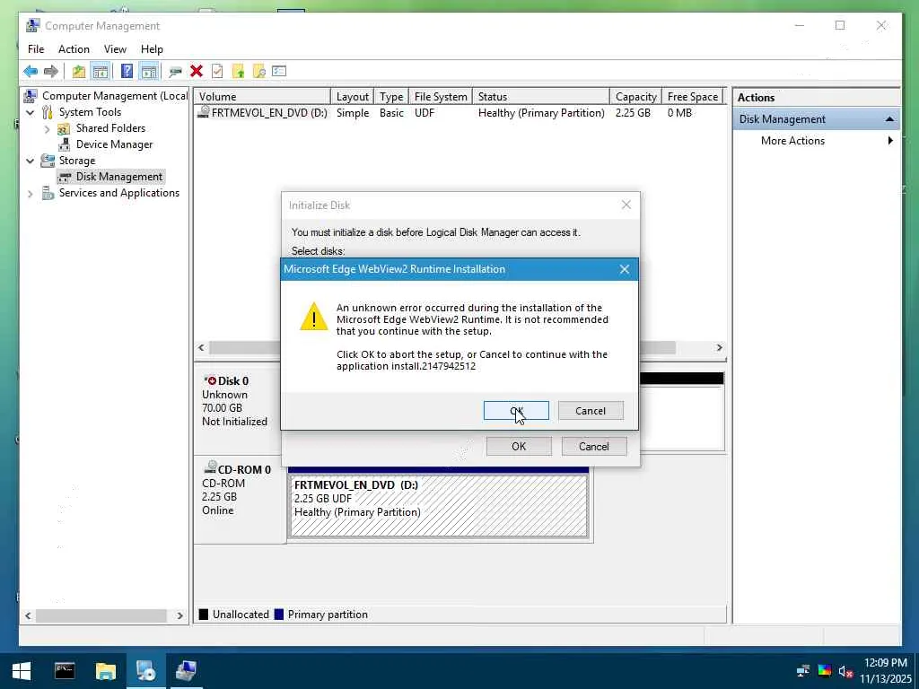This screenshot has height=689, width=919.
Task: Click the Computer Management taskbar icon
Action: coord(186,671)
